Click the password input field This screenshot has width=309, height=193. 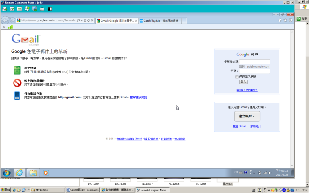point(254,71)
